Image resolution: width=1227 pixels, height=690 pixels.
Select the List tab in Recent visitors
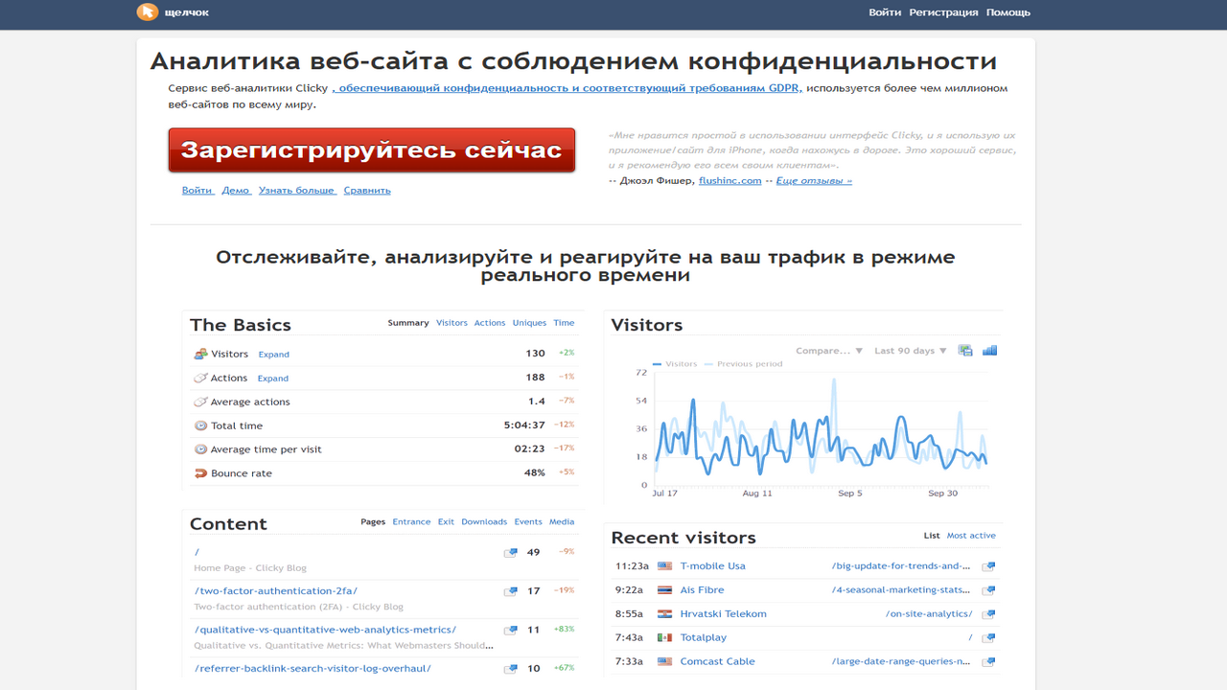click(932, 536)
